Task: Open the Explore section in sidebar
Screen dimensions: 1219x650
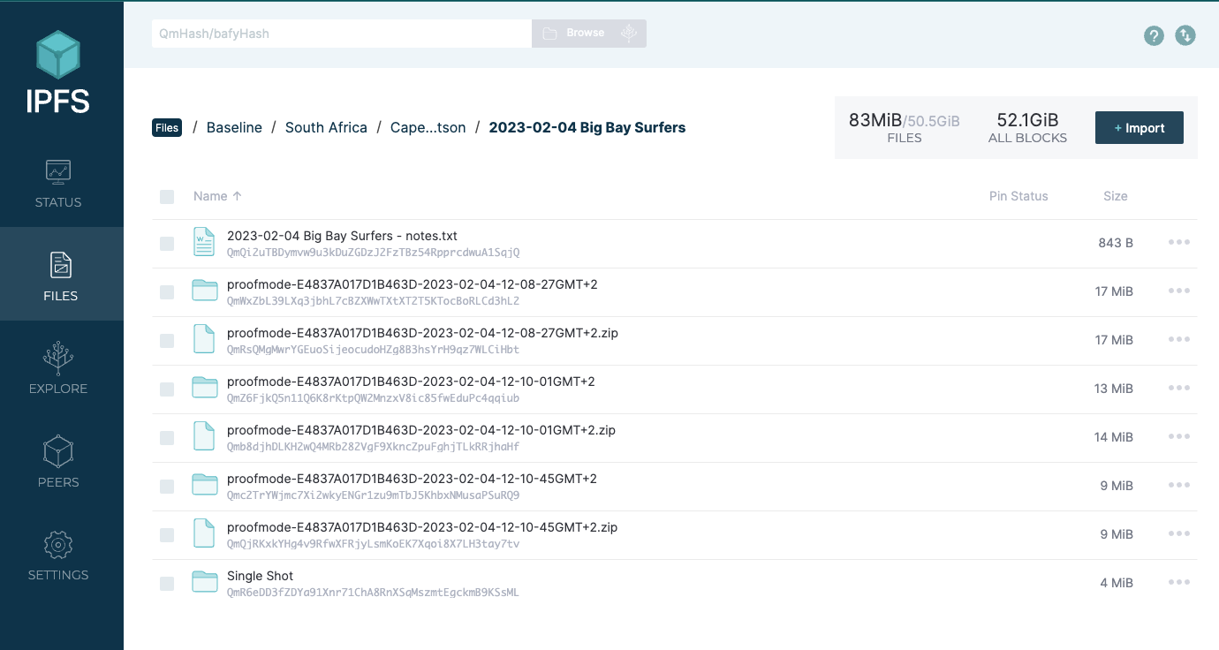Action: pyautogui.click(x=58, y=369)
